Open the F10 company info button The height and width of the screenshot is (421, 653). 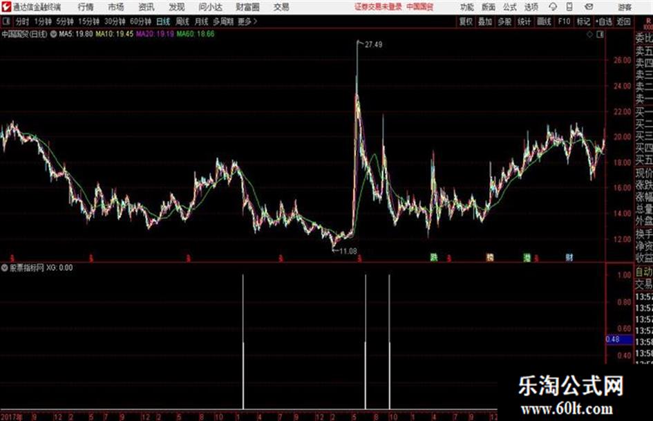pos(565,21)
